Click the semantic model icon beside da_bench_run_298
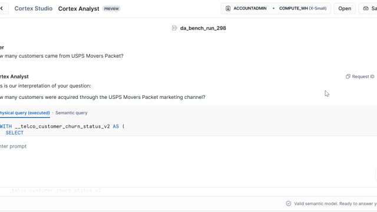Screen dimensions: 377x212 point(174,28)
